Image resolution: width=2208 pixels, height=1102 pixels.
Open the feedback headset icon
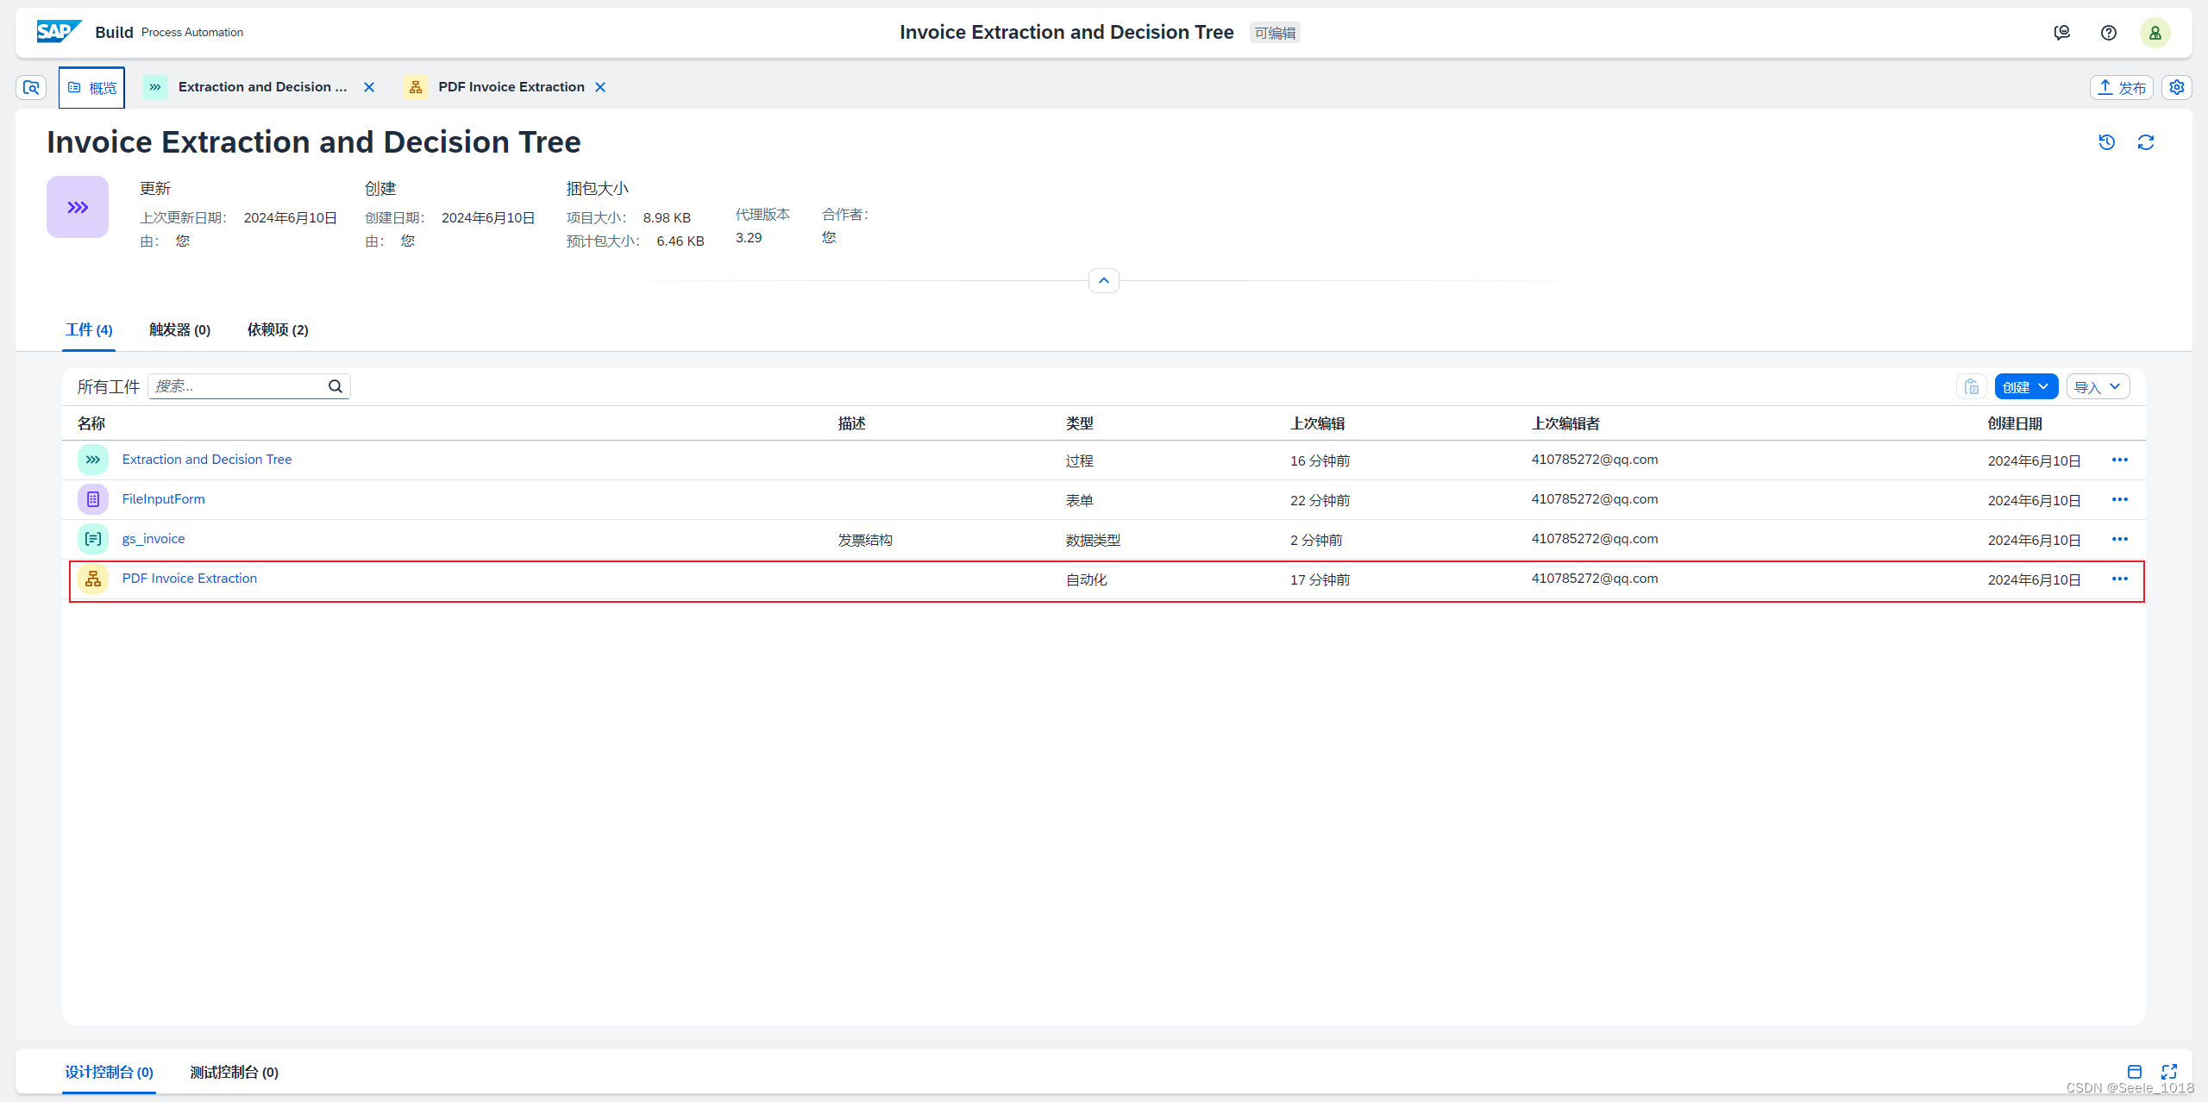tap(2062, 33)
